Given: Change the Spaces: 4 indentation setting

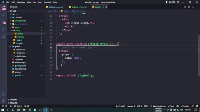Looking at the screenshot, I should click(x=131, y=106).
